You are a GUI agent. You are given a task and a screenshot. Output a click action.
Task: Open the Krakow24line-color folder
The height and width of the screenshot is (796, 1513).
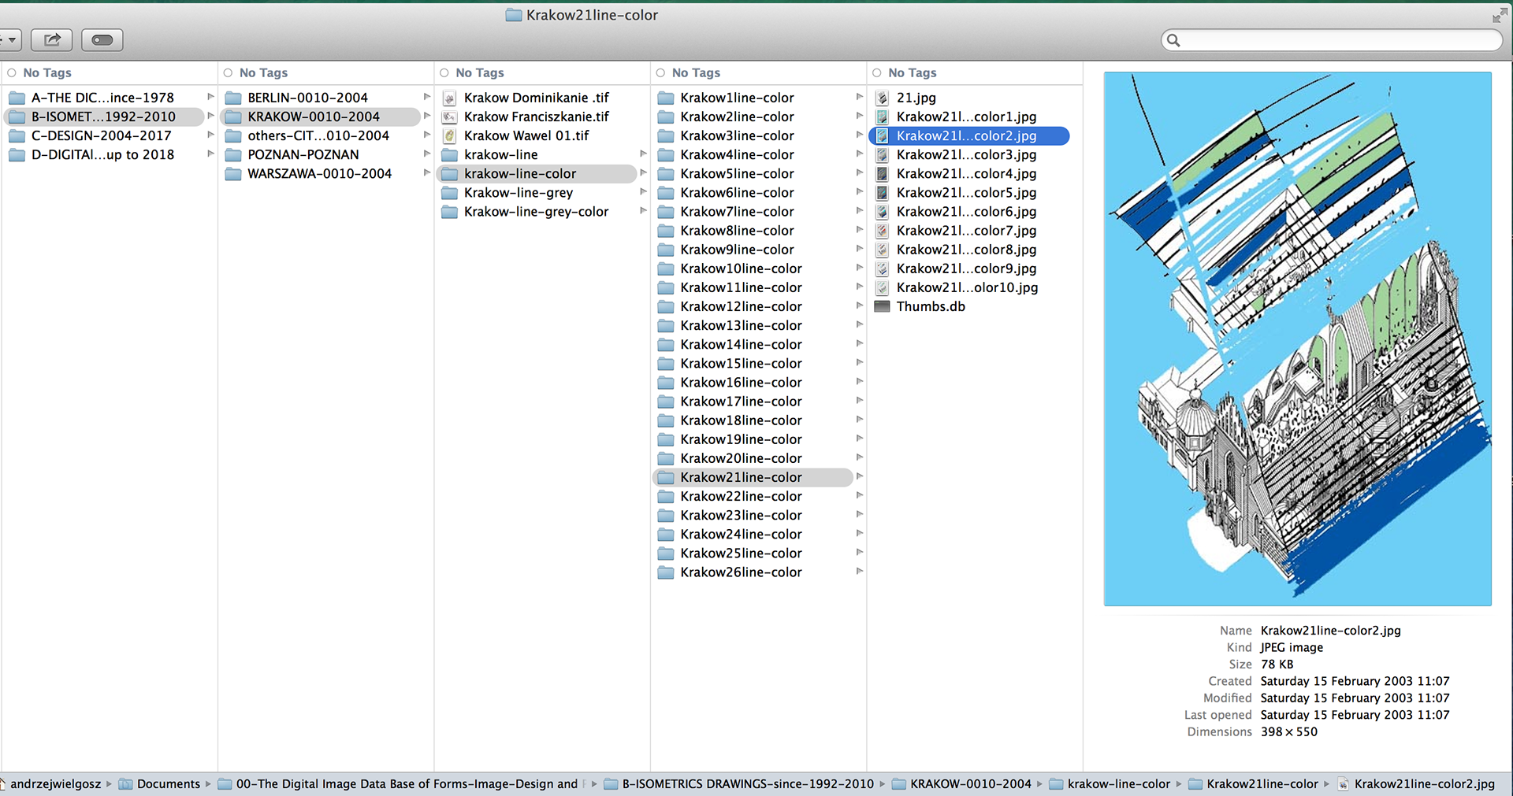coord(753,534)
